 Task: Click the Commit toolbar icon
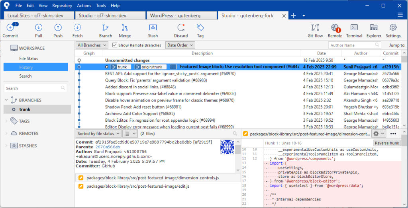coord(10,28)
